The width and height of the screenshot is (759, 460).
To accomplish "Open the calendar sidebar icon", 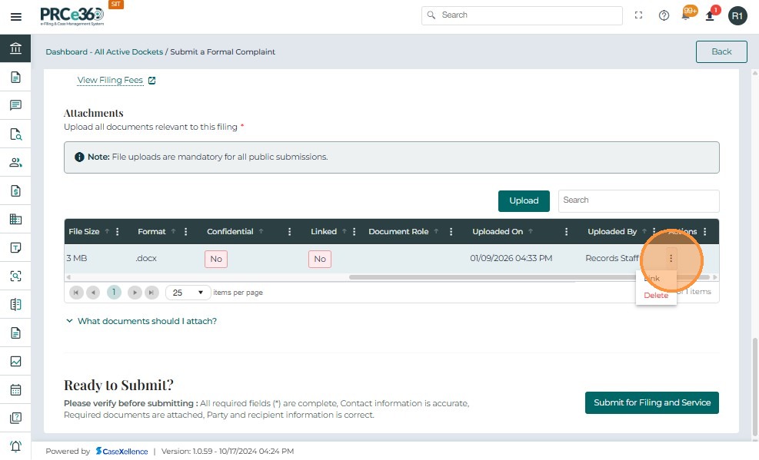I will (15, 390).
